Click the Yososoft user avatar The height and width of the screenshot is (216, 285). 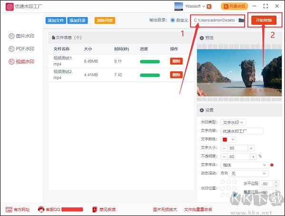coord(179,6)
